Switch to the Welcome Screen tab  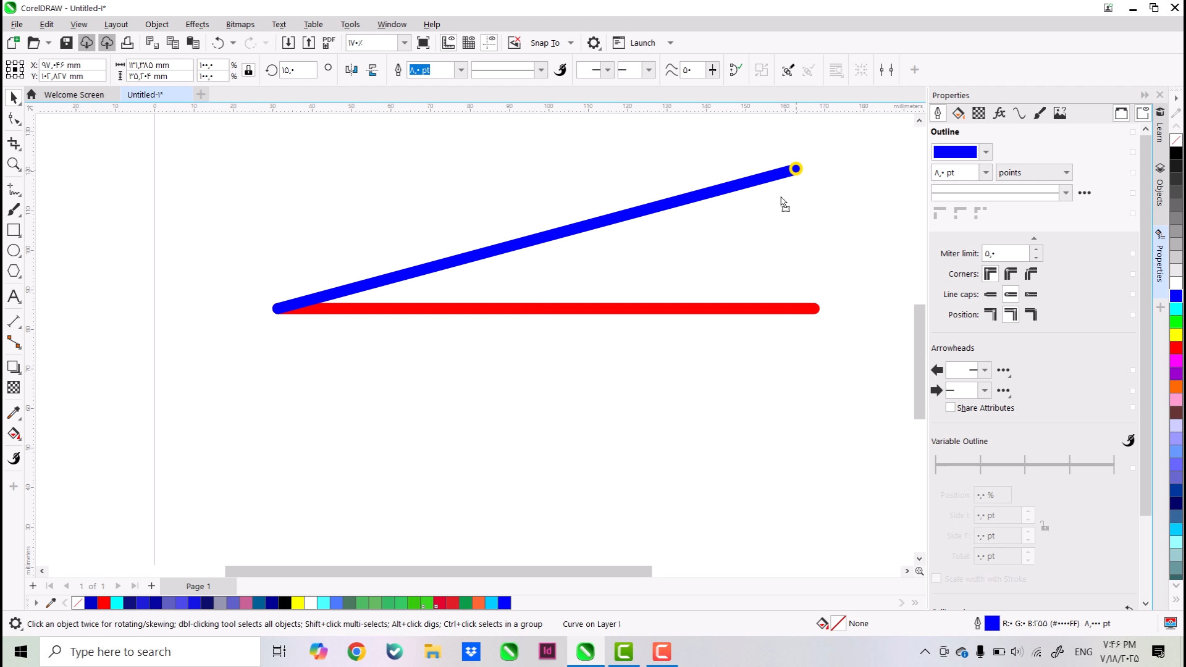tap(74, 94)
